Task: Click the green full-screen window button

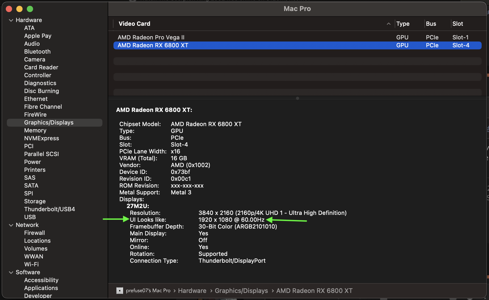Action: (30, 9)
